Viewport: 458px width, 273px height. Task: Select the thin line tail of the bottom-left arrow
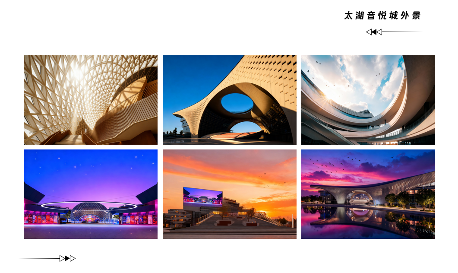point(39,258)
